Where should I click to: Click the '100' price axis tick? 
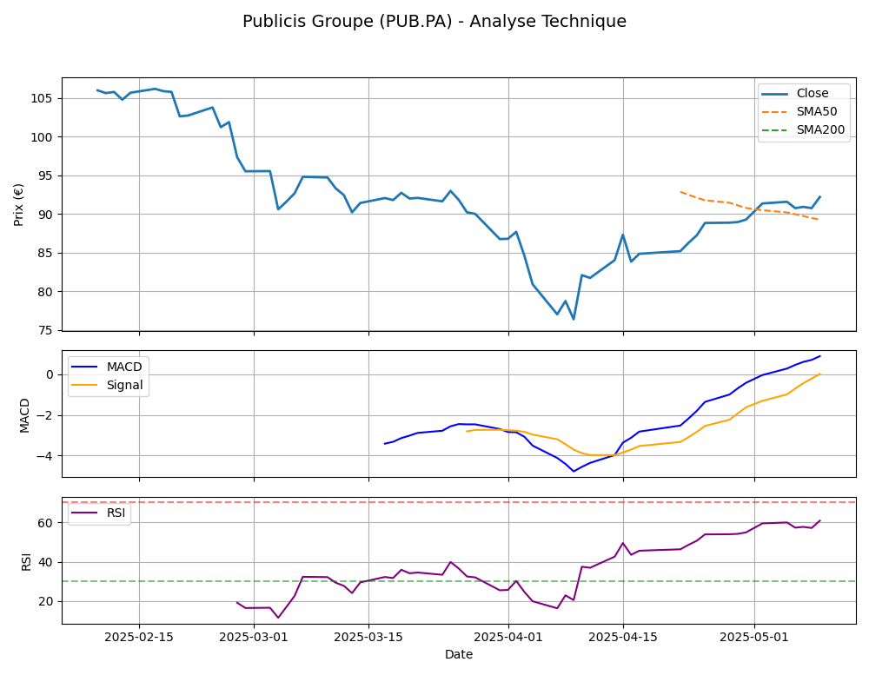(x=42, y=137)
